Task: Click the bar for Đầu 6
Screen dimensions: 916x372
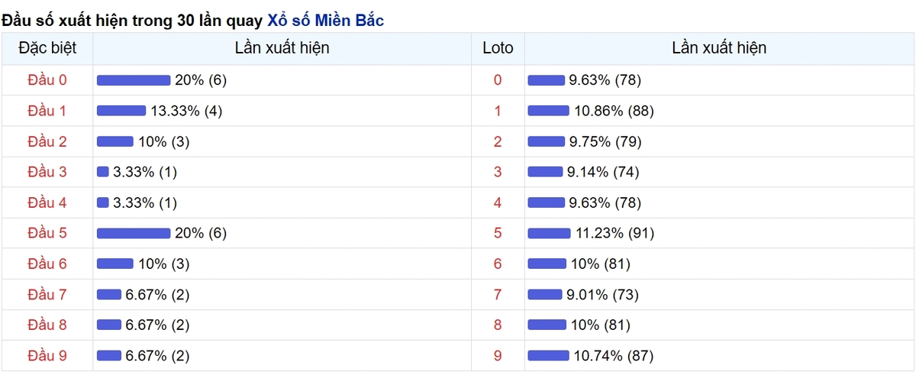Action: pyautogui.click(x=115, y=264)
